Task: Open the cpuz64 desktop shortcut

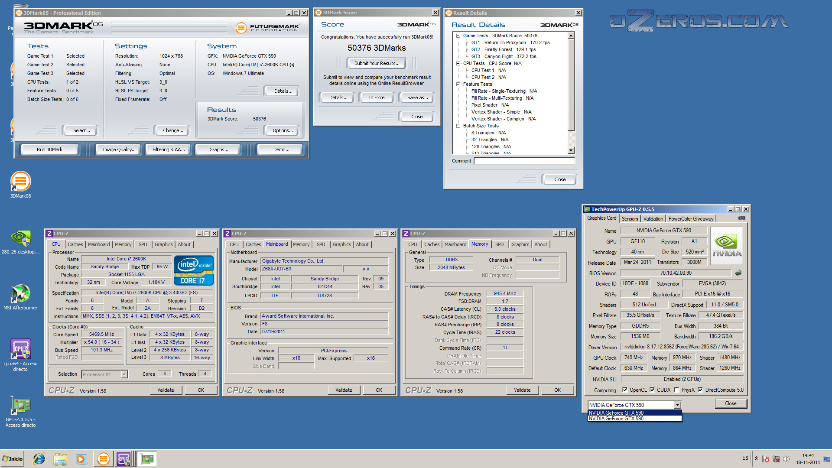Action: 20,354
